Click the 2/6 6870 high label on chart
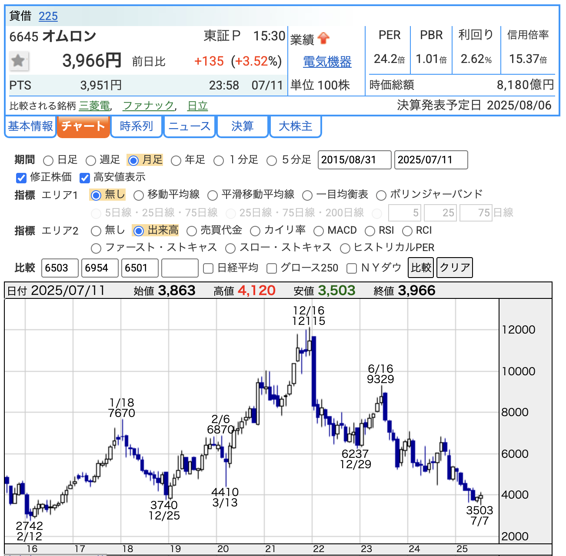Image resolution: width=566 pixels, height=556 pixels. 221,424
